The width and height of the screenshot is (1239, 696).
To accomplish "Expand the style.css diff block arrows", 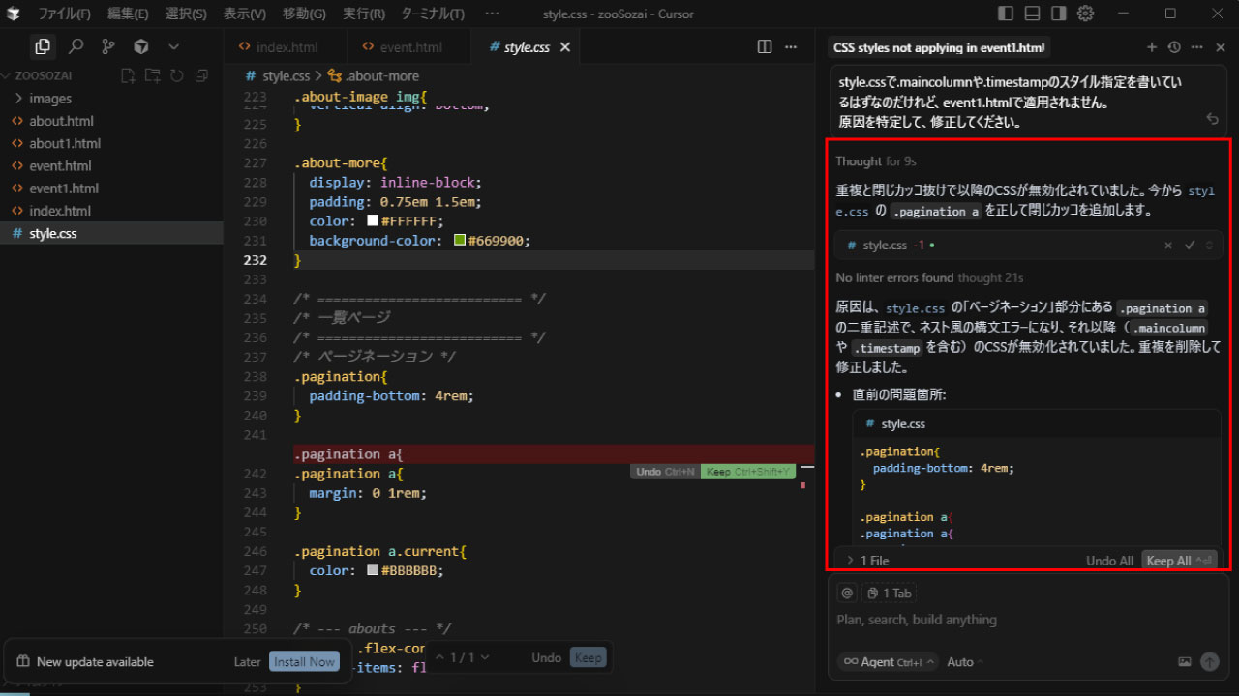I will 1209,246.
